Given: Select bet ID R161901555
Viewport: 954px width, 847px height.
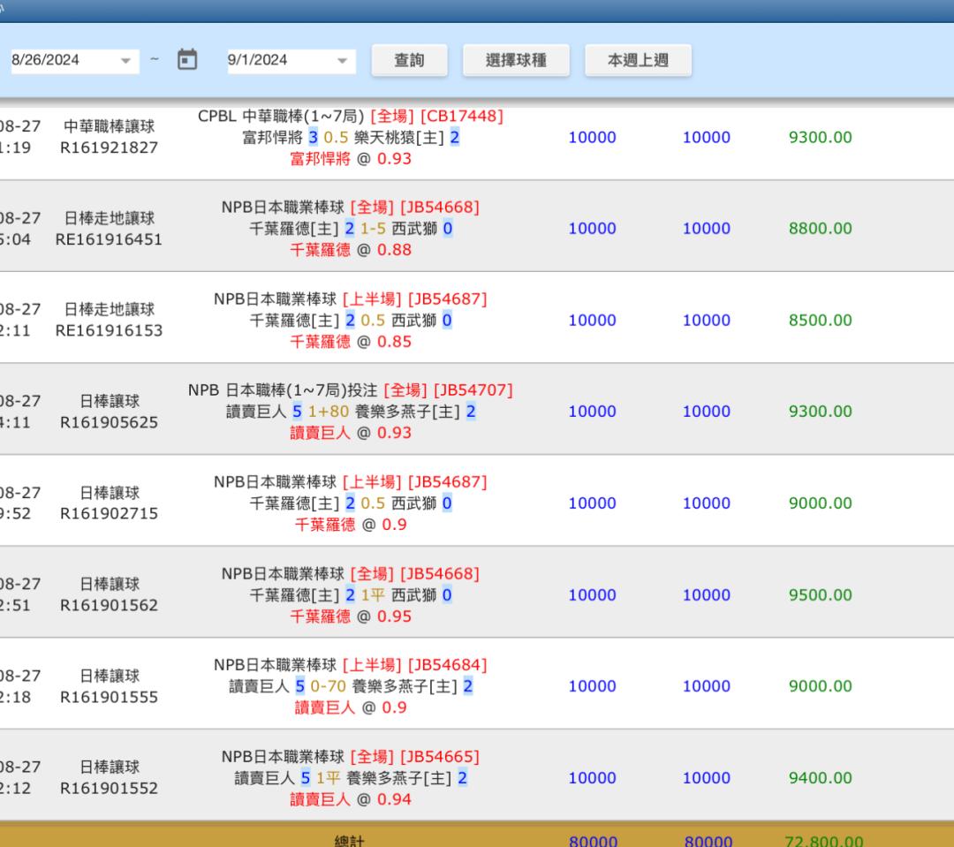Looking at the screenshot, I should click(x=109, y=698).
